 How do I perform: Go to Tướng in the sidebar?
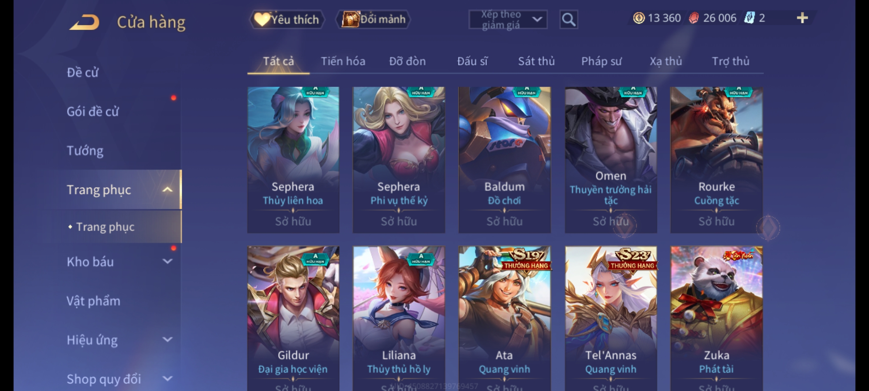[85, 151]
